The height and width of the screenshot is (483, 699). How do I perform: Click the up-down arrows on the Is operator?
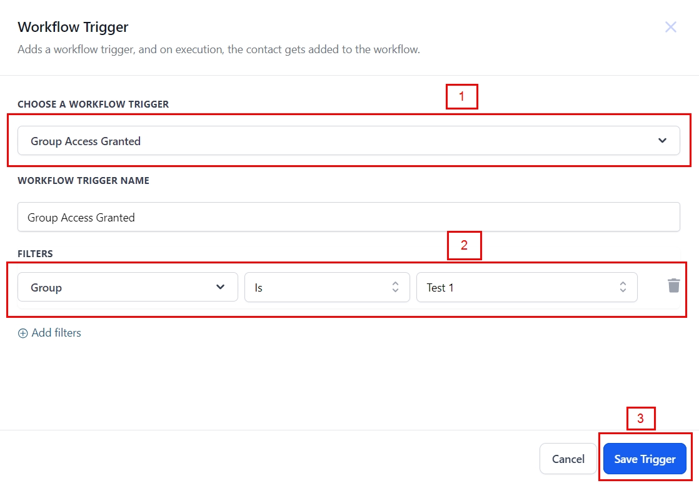click(395, 287)
